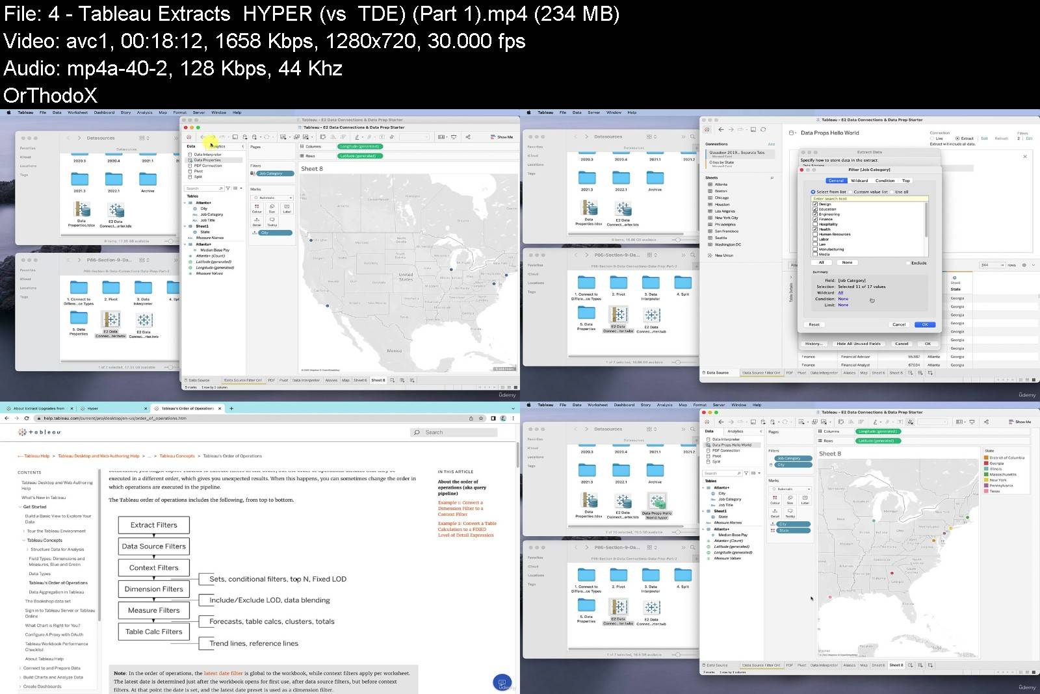Open the Tableau Concepts breadcrumb link
This screenshot has width=1040, height=694.
[177, 456]
